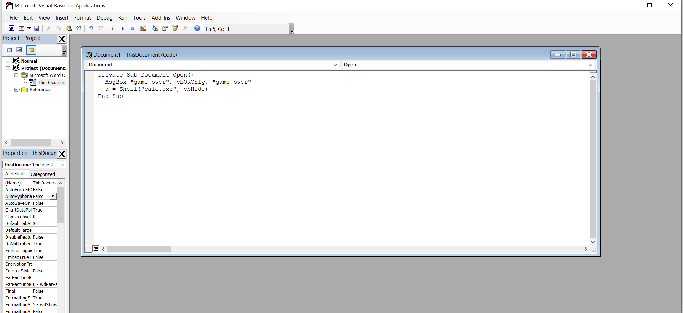
Task: Collapse the Microsoft Word Objects folder
Action: (16, 75)
